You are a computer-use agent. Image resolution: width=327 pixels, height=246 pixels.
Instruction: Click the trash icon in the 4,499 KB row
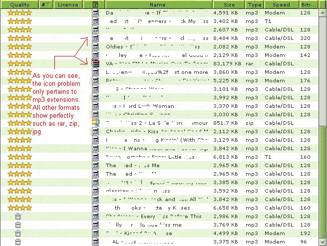[18, 233]
